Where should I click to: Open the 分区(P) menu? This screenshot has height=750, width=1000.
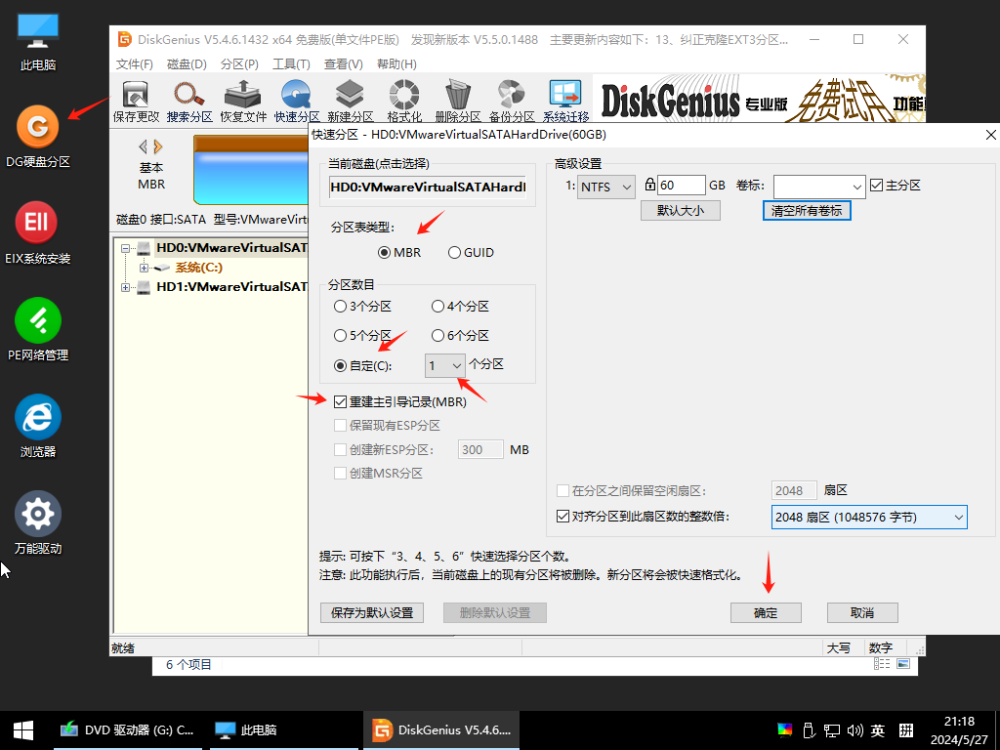pos(239,64)
